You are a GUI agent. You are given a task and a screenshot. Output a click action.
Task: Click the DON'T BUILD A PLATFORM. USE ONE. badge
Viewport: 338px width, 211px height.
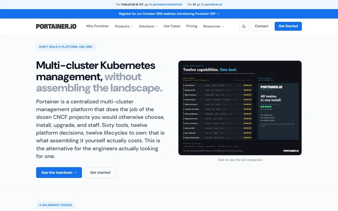(x=66, y=47)
